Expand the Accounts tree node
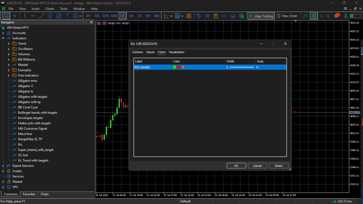 (x=3, y=33)
